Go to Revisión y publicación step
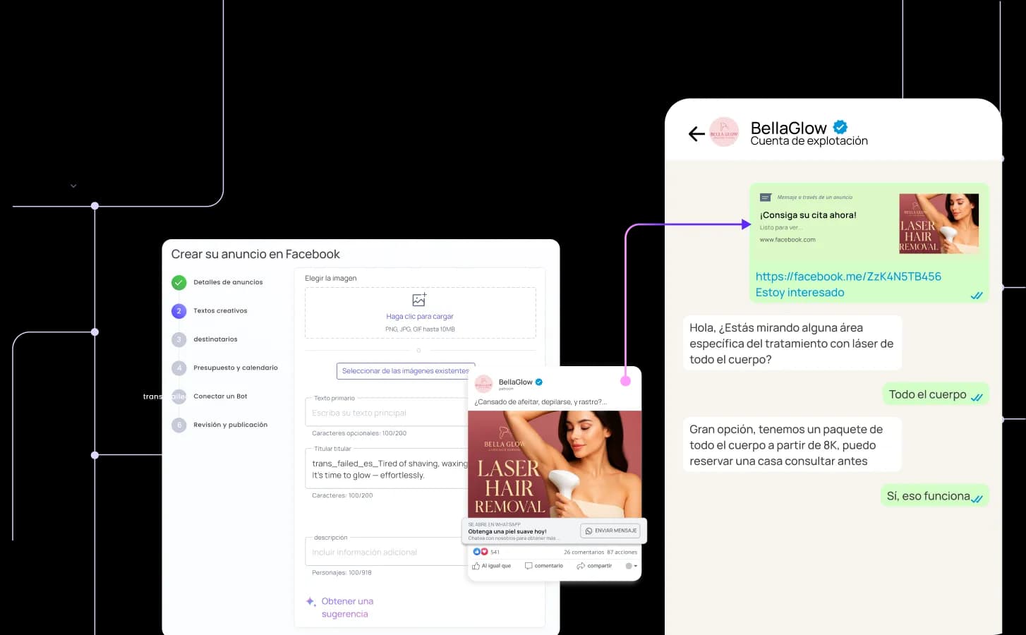The image size is (1026, 635). tap(230, 425)
